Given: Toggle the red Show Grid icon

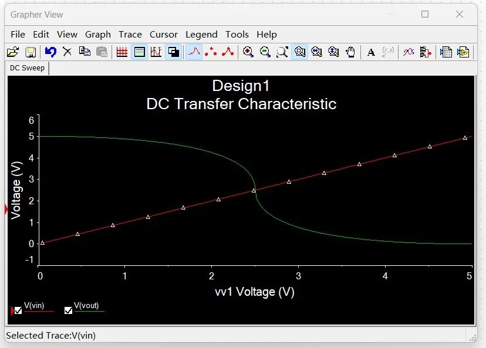Looking at the screenshot, I should tap(122, 52).
